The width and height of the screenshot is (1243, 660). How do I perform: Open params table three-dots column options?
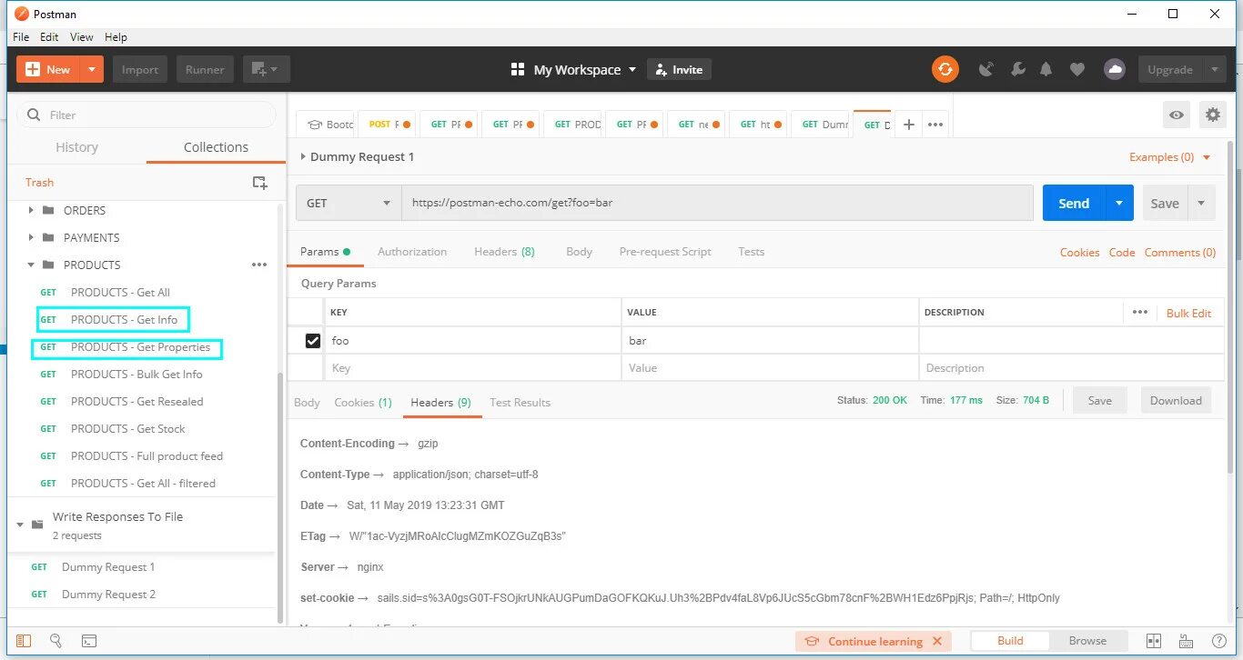click(1140, 312)
